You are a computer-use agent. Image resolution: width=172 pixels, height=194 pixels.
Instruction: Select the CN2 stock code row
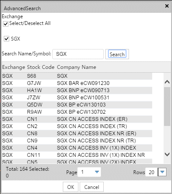(x=77, y=126)
